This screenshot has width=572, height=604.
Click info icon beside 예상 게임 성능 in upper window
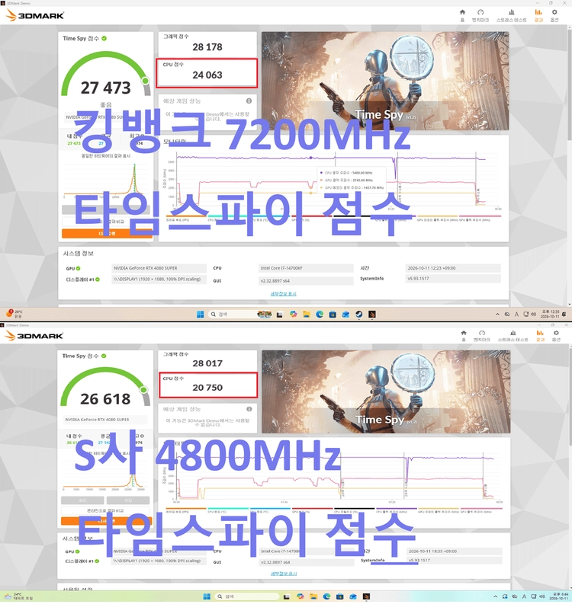pyautogui.click(x=249, y=101)
